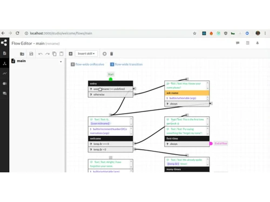Select the undefined-check condition in entry node

(111, 89)
